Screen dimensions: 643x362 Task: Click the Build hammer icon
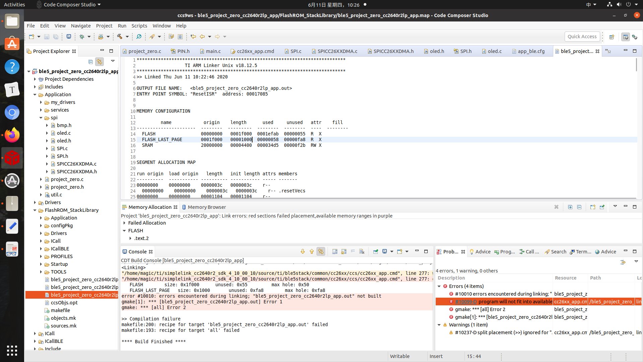[x=120, y=37]
